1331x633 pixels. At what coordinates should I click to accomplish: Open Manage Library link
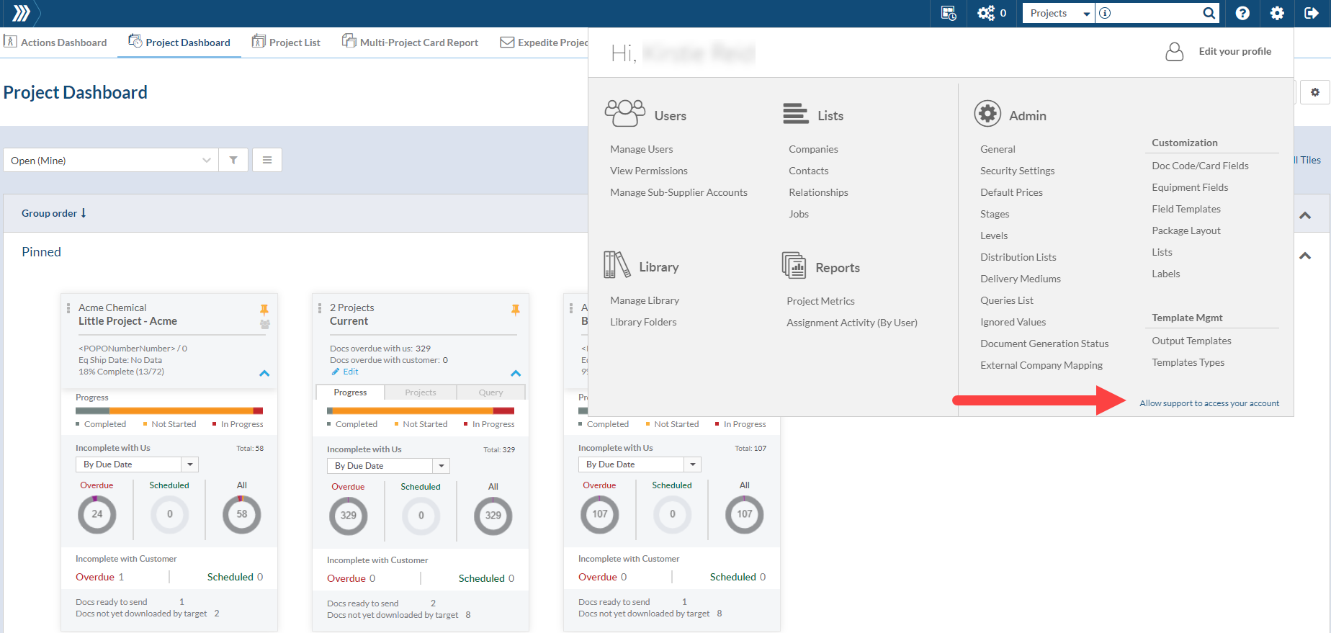(645, 300)
